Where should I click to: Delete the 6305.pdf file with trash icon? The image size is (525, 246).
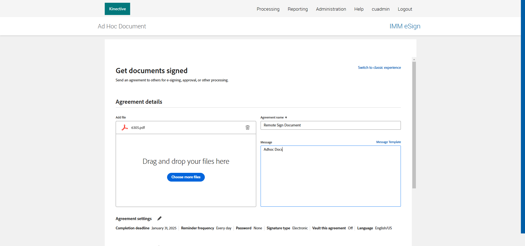[x=247, y=128]
